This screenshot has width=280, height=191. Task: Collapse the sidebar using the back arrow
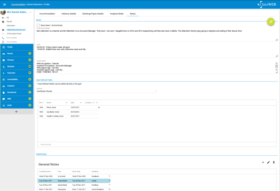[17, 112]
